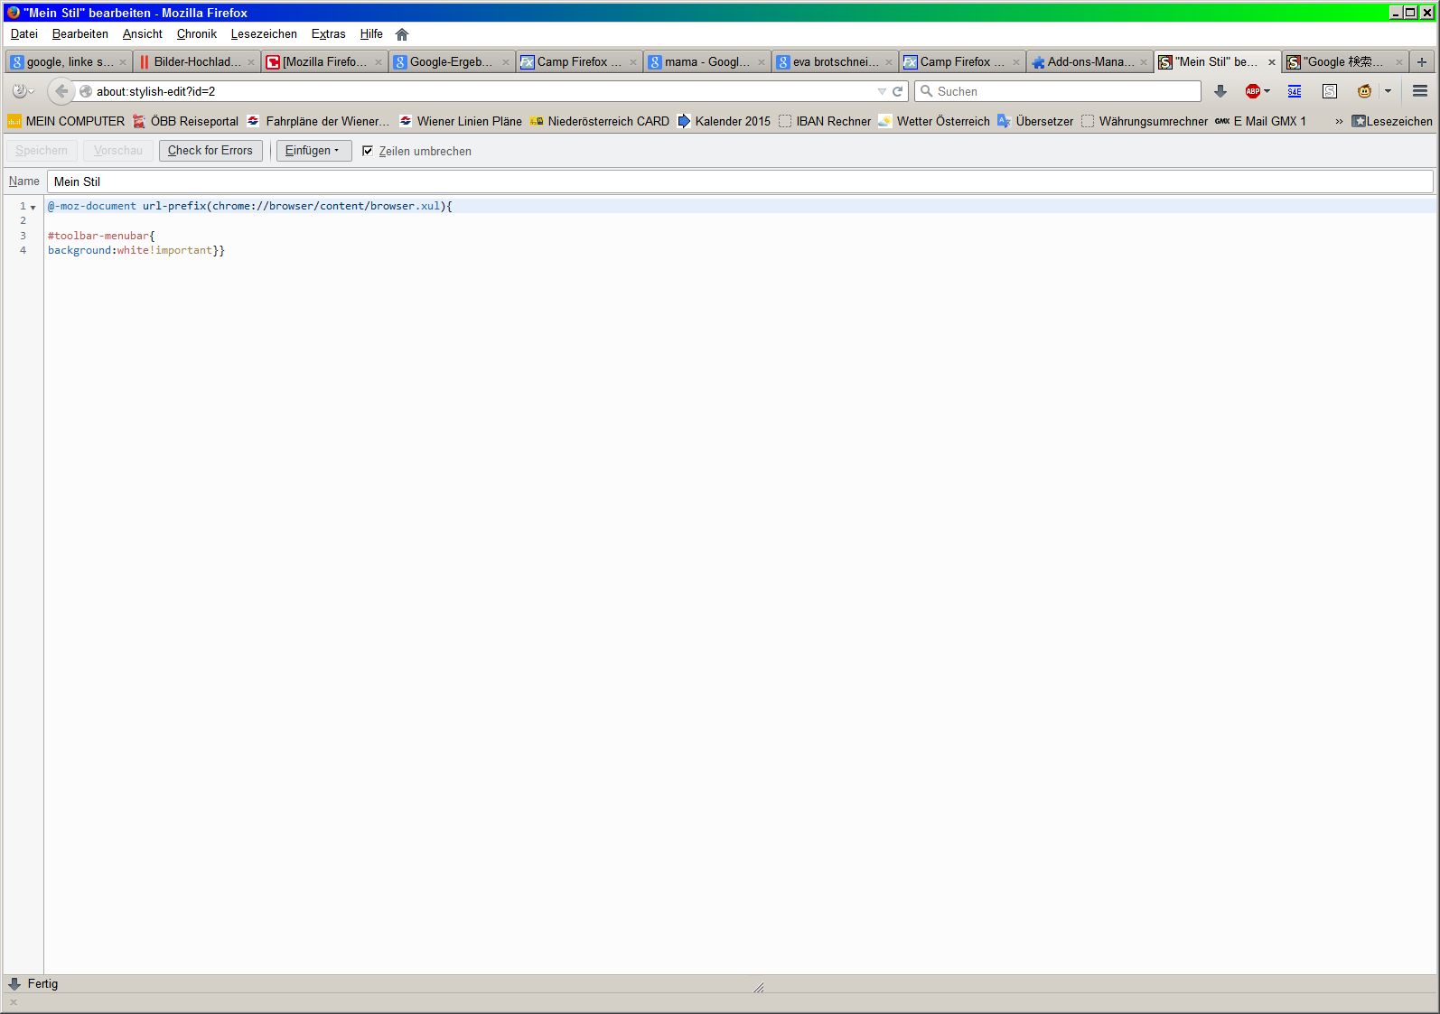
Task: Show more bookmarks with the » chevron
Action: pyautogui.click(x=1339, y=121)
